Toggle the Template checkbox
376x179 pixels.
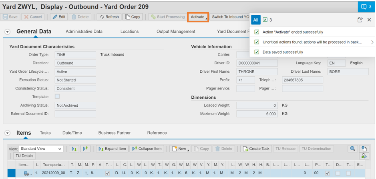point(57,96)
